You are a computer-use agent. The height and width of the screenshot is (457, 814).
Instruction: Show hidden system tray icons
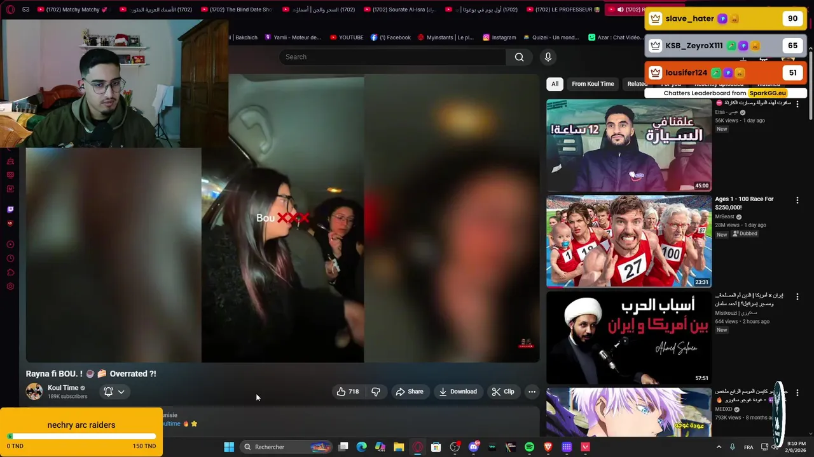pyautogui.click(x=719, y=447)
